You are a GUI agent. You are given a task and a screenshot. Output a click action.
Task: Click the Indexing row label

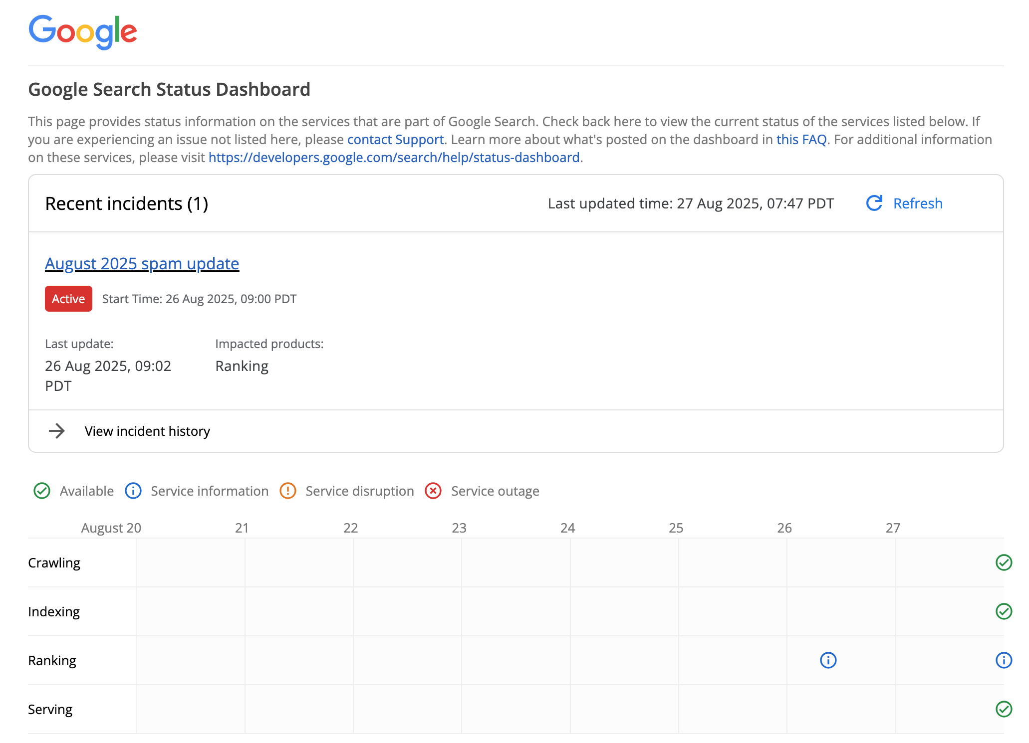[54, 611]
